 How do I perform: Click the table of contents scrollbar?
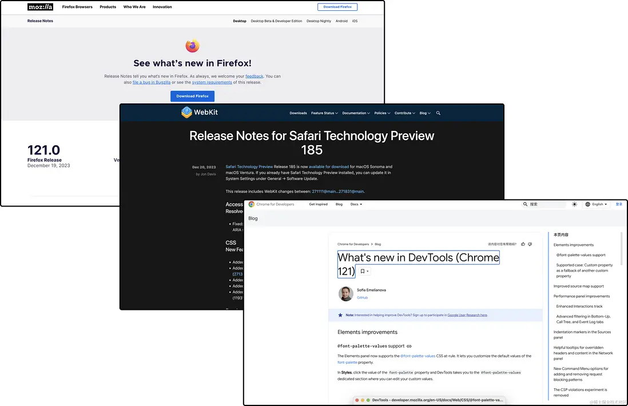[622, 249]
